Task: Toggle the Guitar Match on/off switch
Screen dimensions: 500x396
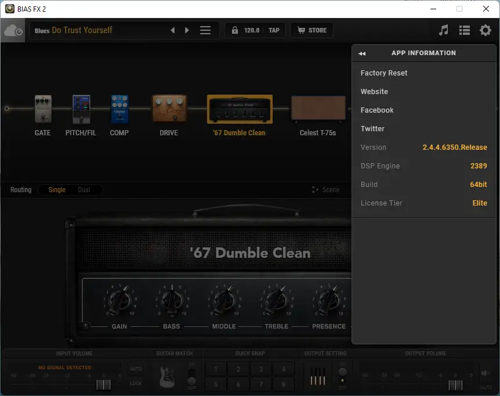Action: pos(191,376)
